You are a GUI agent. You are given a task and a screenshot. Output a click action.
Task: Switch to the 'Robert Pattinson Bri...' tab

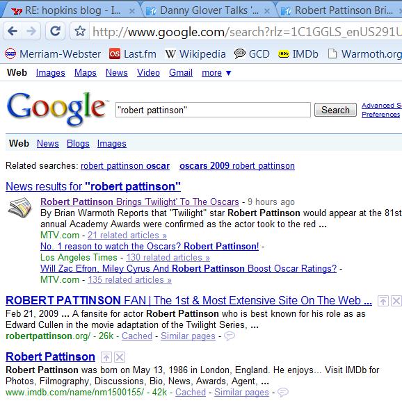(341, 10)
